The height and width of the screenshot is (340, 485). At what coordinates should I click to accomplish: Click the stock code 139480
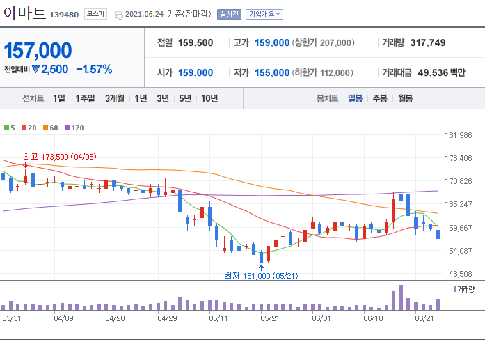[x=64, y=15]
